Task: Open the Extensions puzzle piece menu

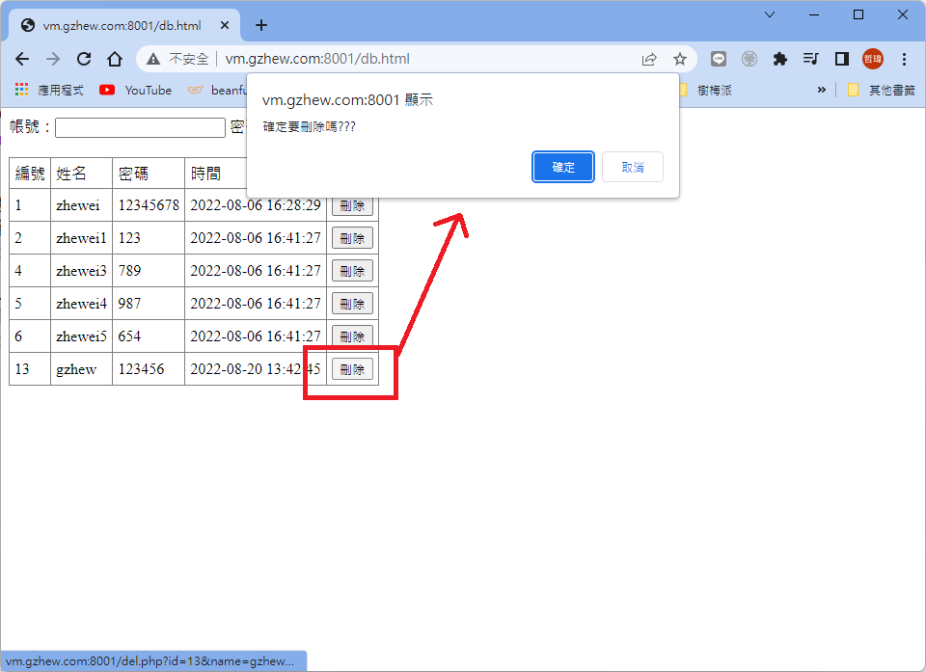Action: [780, 59]
